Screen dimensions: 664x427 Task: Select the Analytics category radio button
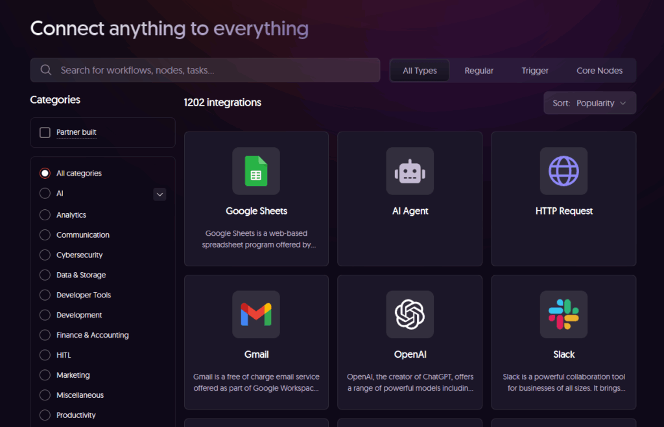[x=45, y=214]
